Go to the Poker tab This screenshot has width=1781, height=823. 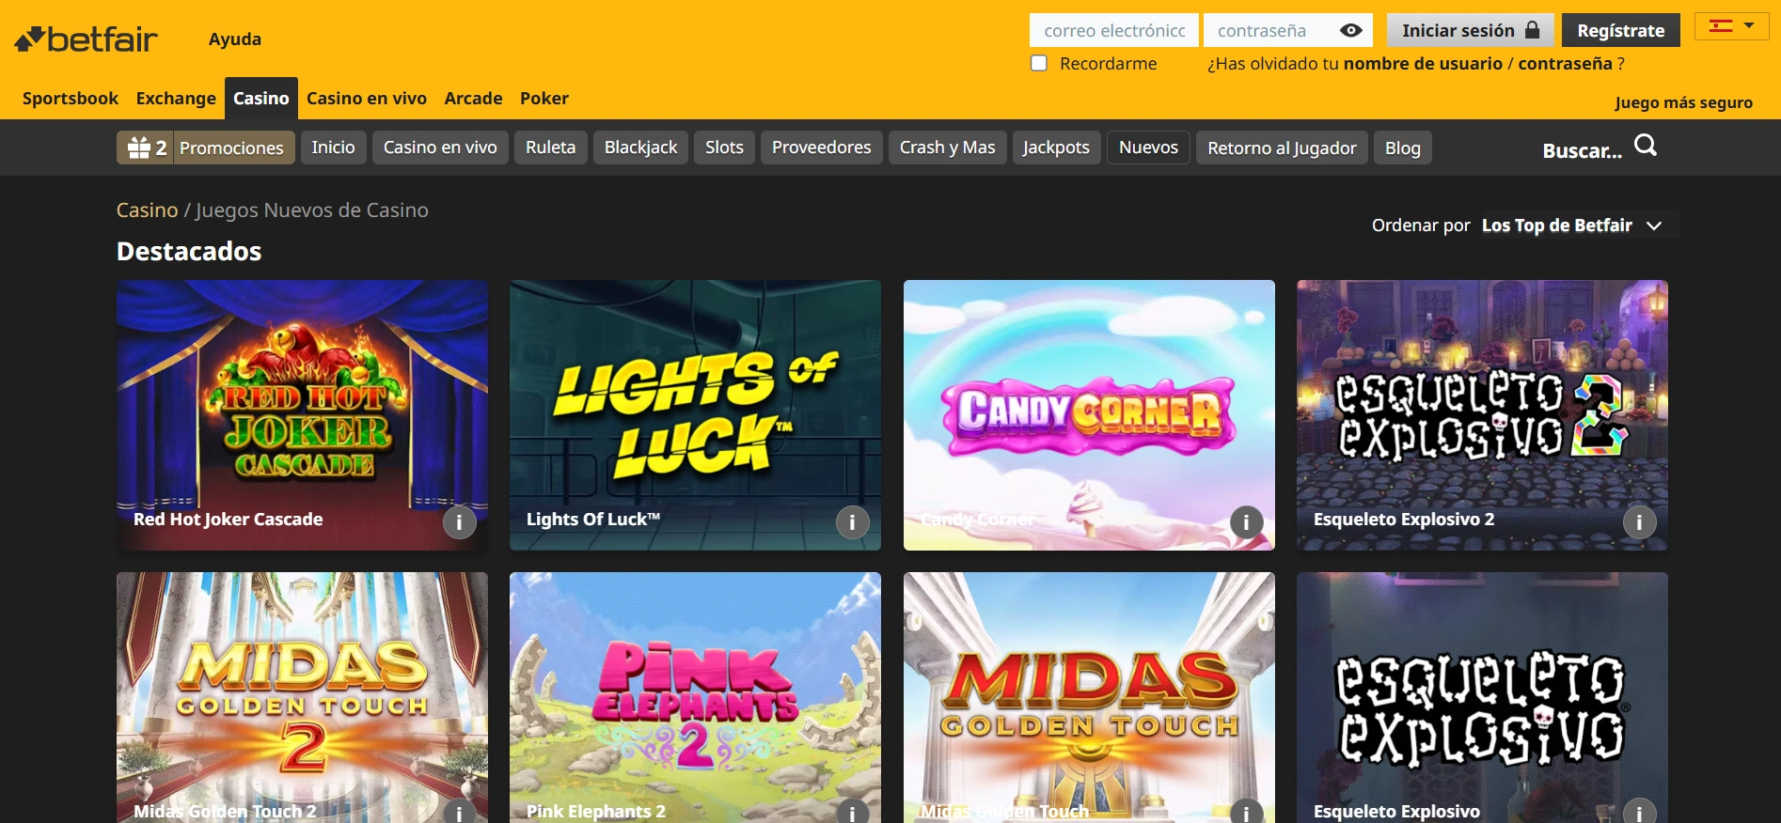click(x=544, y=98)
